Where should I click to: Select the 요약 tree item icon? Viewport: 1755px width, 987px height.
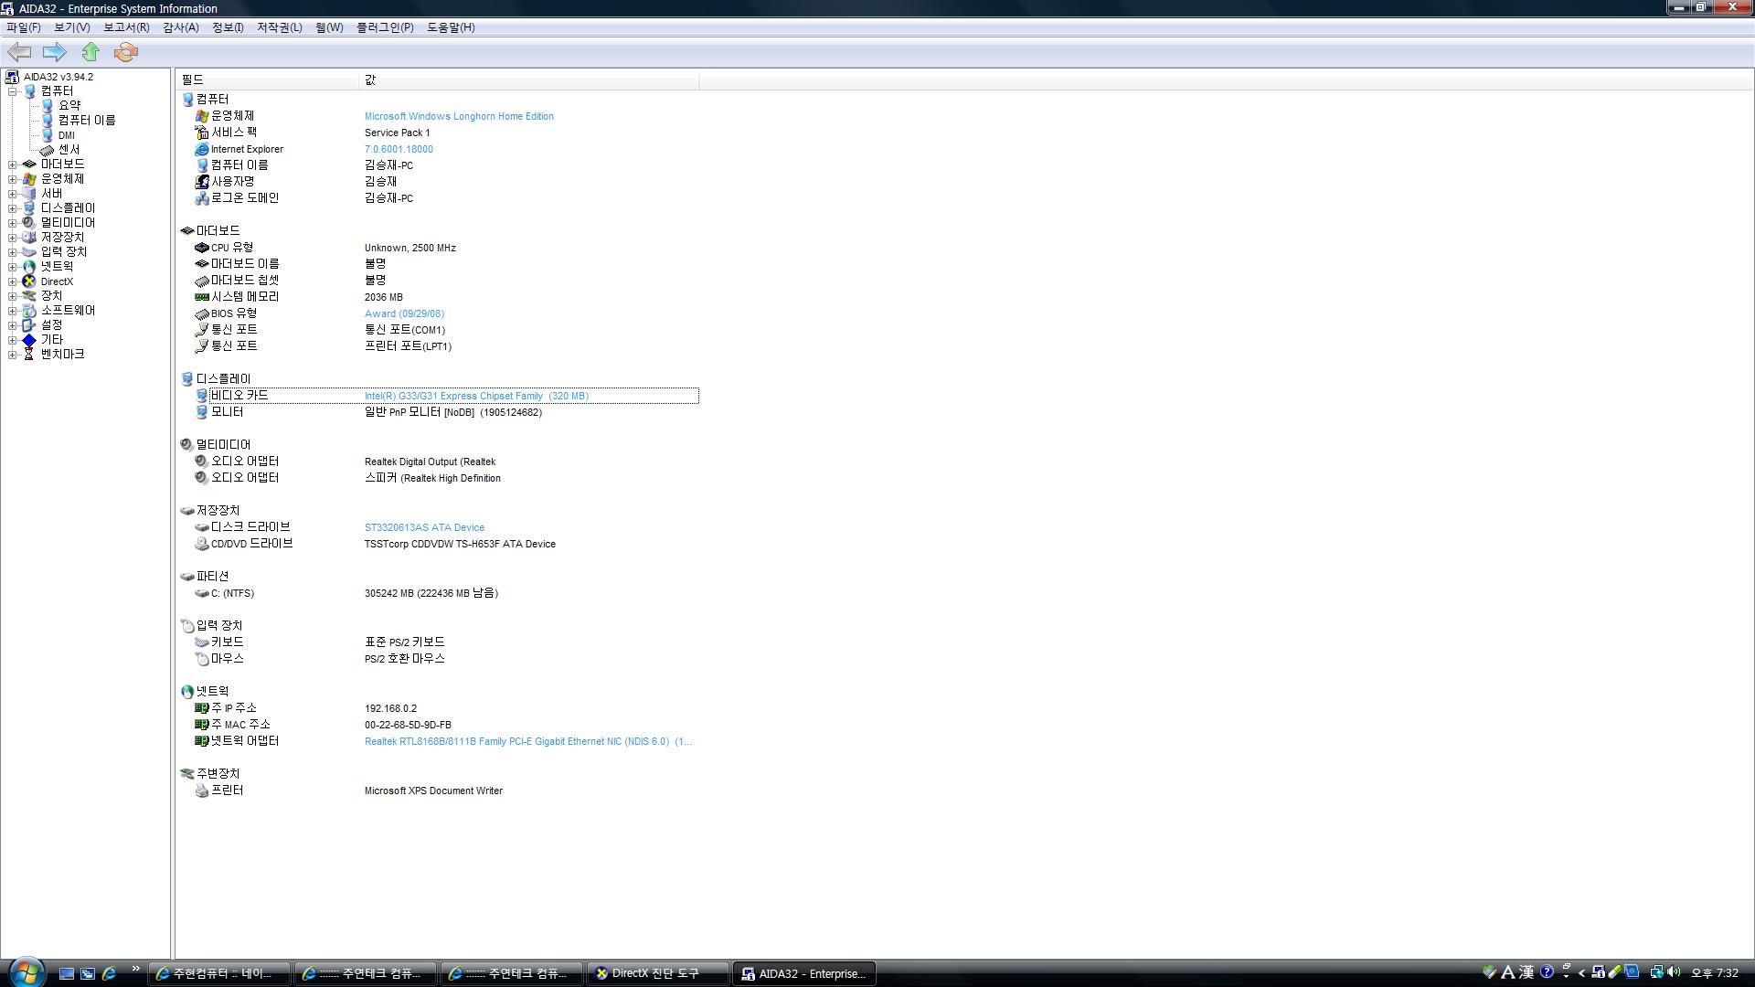(x=48, y=106)
